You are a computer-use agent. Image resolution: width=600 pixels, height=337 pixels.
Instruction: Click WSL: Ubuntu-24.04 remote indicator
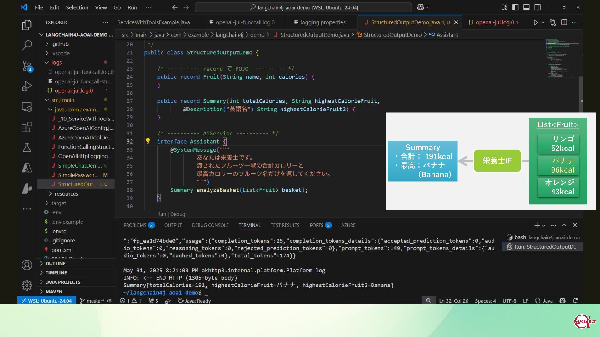[47, 301]
